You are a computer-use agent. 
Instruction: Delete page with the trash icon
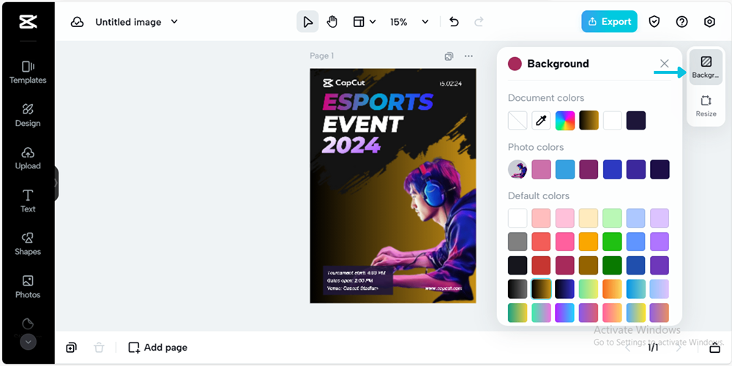[x=99, y=347]
